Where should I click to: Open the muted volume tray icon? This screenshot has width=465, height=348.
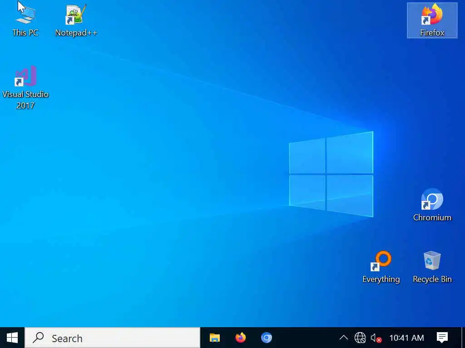376,338
